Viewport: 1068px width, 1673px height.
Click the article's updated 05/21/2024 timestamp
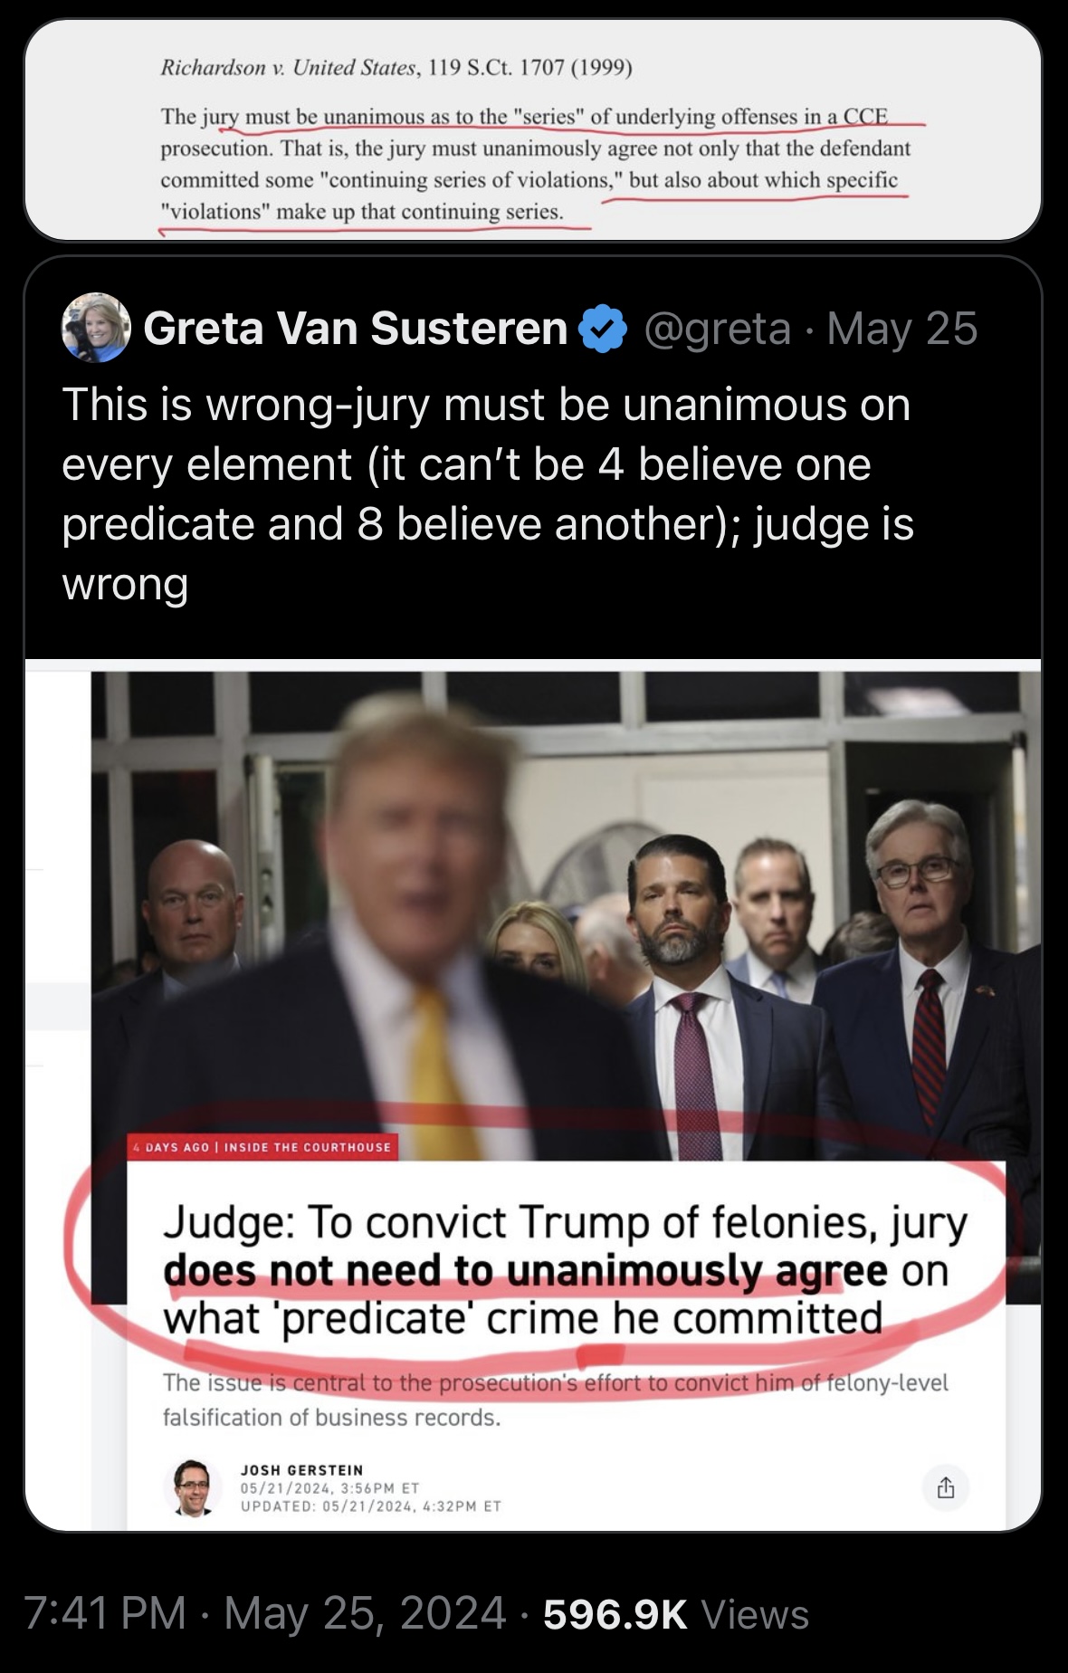click(370, 1506)
